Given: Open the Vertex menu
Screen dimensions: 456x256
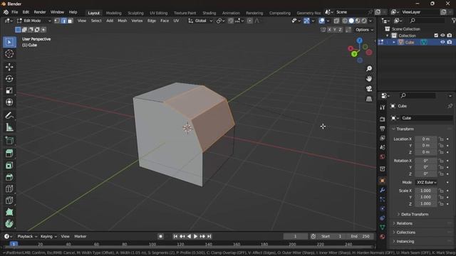Looking at the screenshot, I should click(137, 21).
